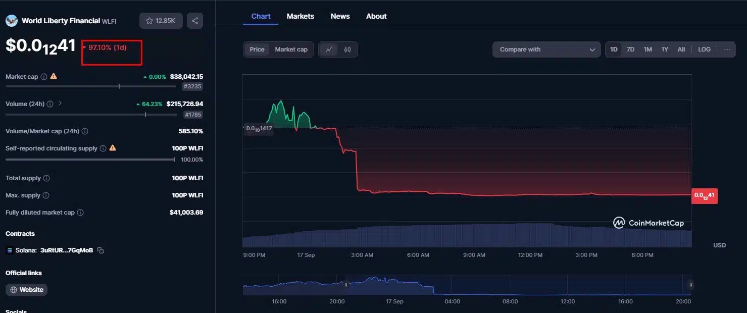The image size is (747, 313).
Task: Click the Market cap rank slider bar
Action: (90, 86)
